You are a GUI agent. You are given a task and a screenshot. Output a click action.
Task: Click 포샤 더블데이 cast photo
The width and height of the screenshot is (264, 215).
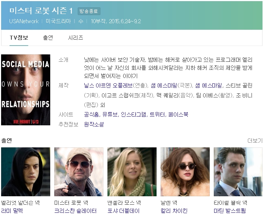pyautogui.click(x=132, y=172)
